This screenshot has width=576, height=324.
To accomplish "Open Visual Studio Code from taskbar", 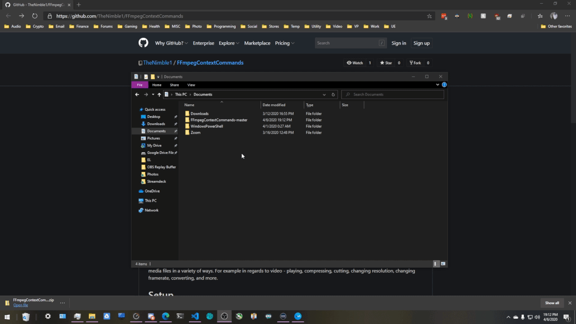I will 195,316.
